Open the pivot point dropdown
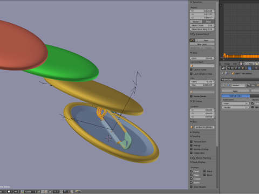 click(x=17, y=191)
